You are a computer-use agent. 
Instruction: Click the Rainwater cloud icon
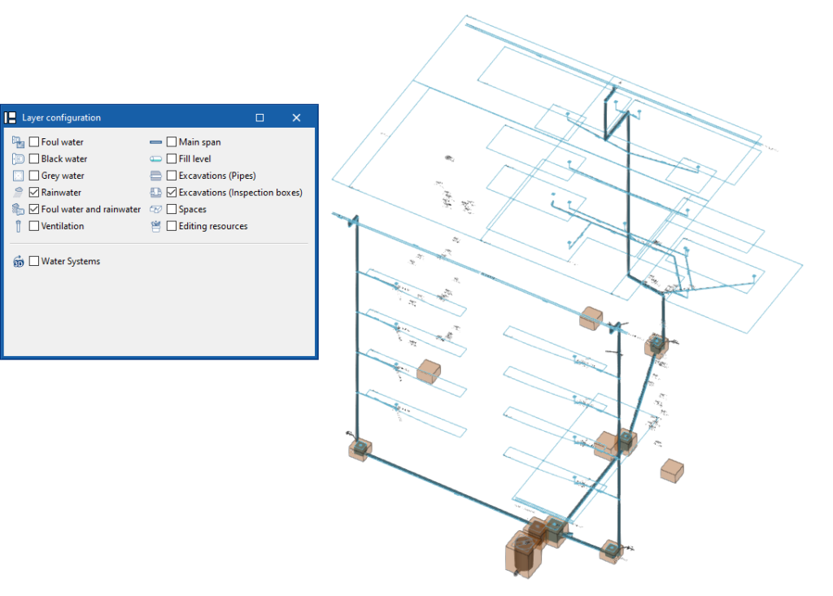click(x=17, y=192)
